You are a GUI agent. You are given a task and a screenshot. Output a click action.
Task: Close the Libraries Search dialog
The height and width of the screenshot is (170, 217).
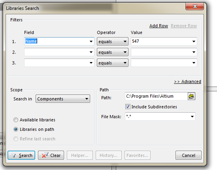pos(194,6)
